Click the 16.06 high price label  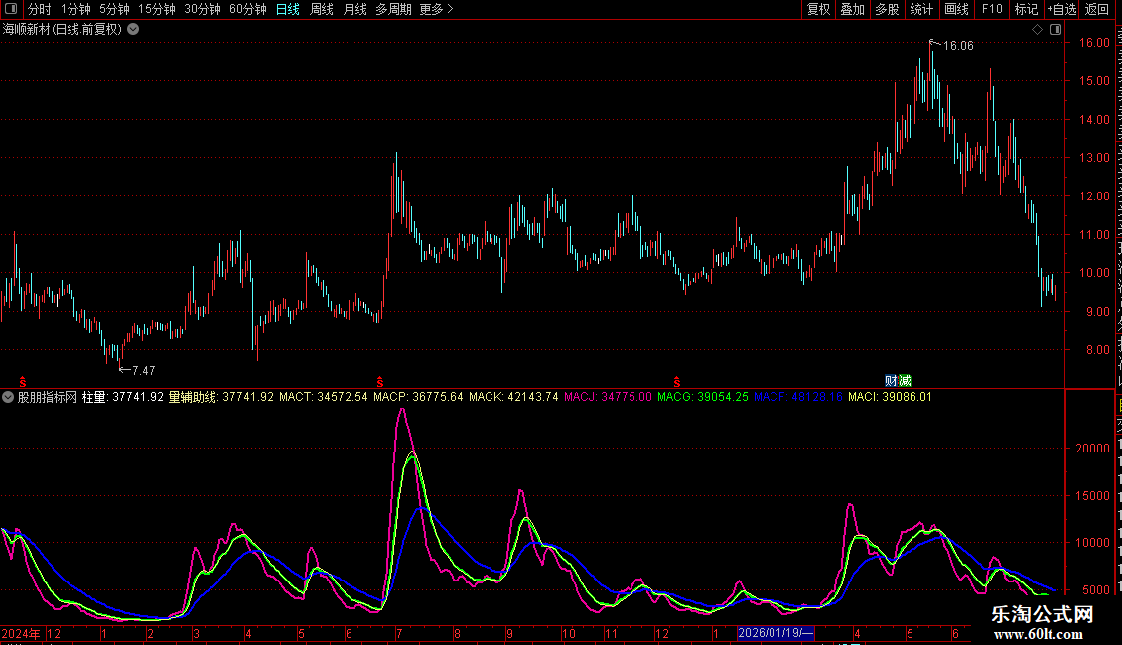[958, 46]
